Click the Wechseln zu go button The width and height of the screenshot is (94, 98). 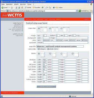pyautogui.click(x=84, y=11)
